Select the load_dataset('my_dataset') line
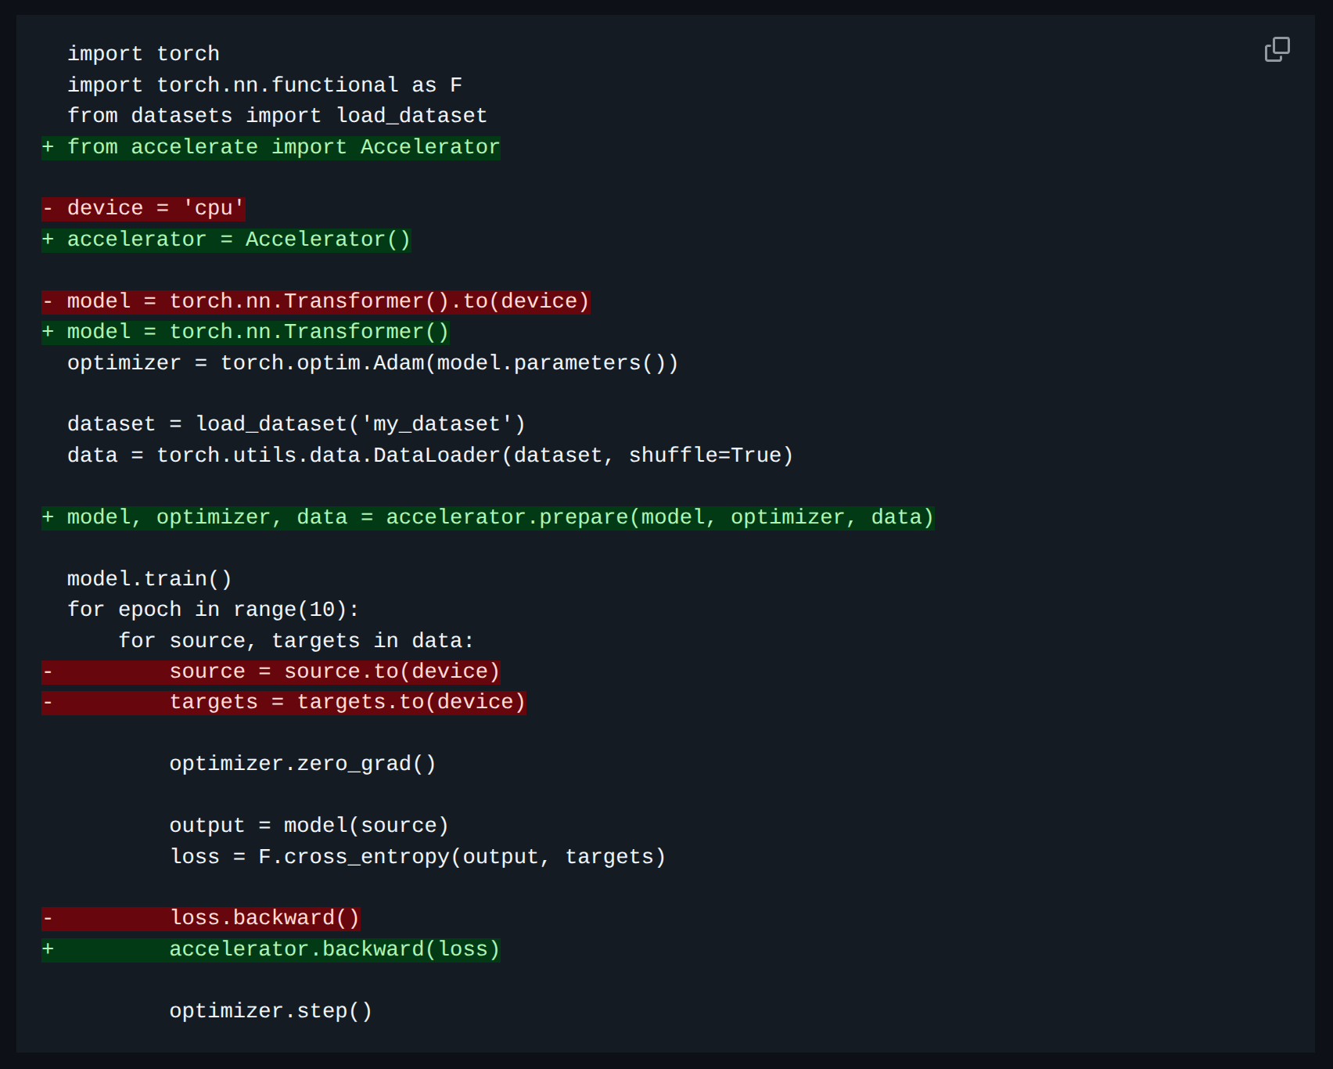This screenshot has width=1333, height=1069. pyautogui.click(x=296, y=423)
